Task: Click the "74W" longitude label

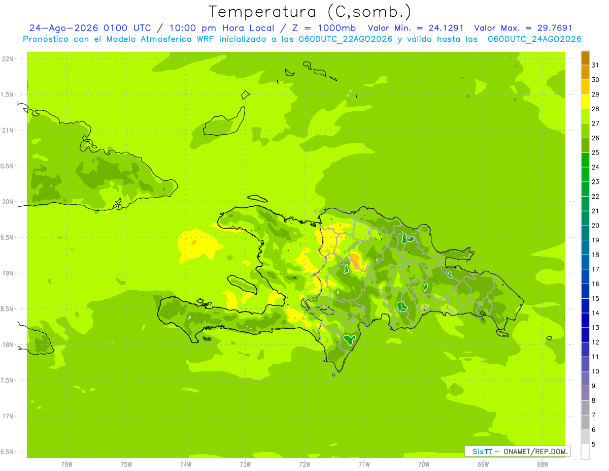Action: [x=185, y=464]
